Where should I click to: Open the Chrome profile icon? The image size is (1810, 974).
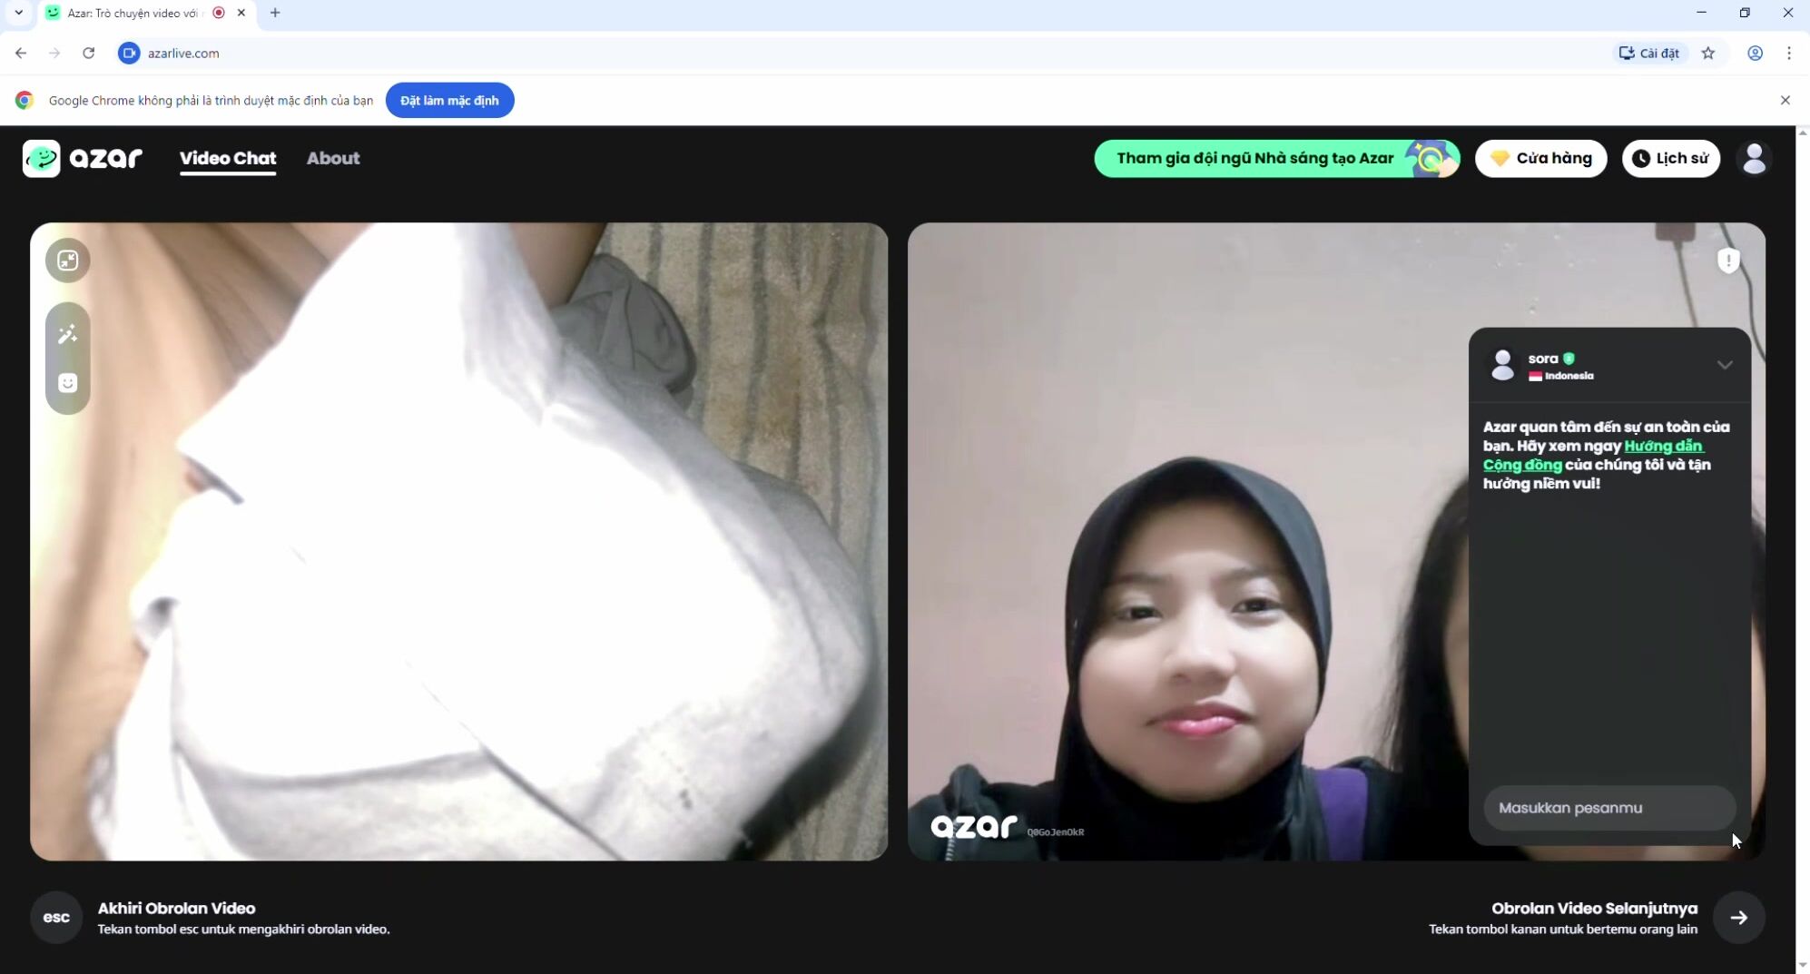[1755, 53]
